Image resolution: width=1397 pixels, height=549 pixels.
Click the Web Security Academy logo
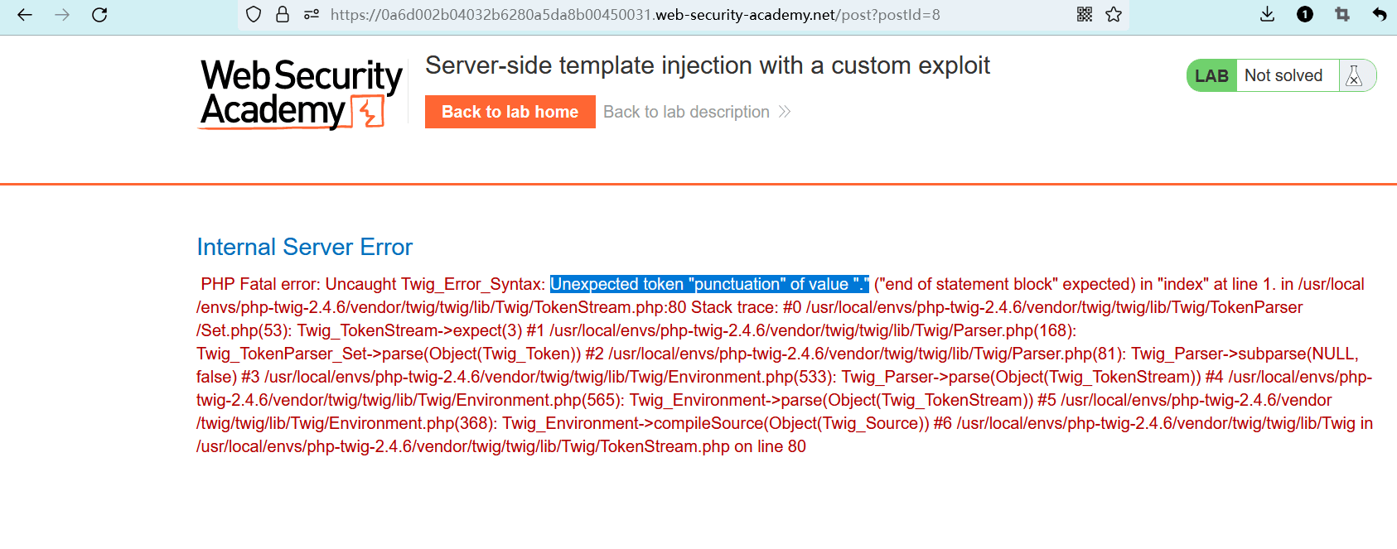pyautogui.click(x=301, y=94)
